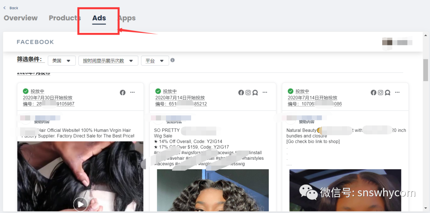Click 2020年7月30日开始投放 date text
This screenshot has height=213, width=430.
point(48,98)
